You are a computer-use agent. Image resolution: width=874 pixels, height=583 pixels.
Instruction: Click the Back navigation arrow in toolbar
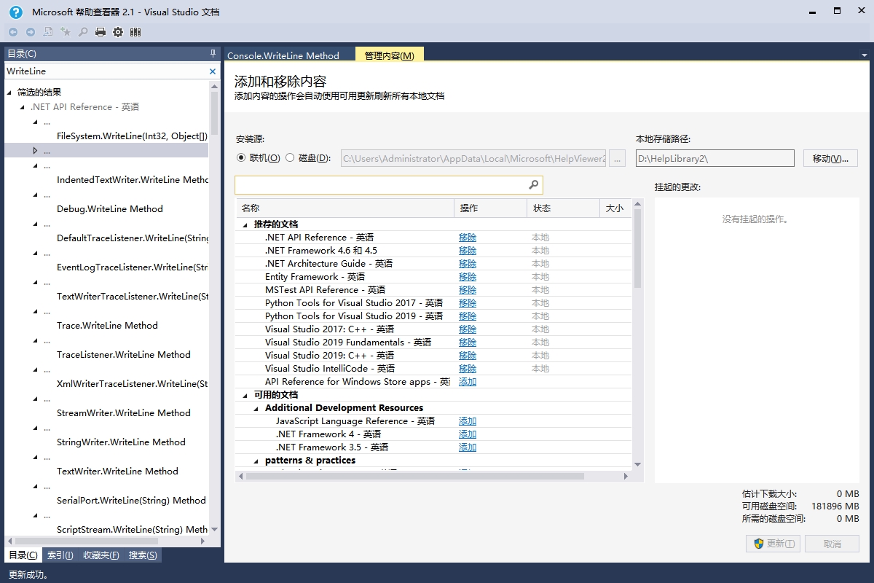pyautogui.click(x=13, y=32)
